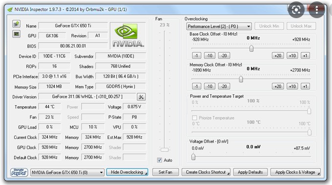Click Create Clocks Shortcut button
The height and width of the screenshot is (185, 332).
pyautogui.click(x=206, y=172)
